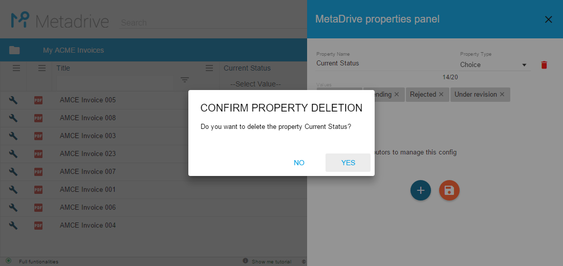Open the first column hamburger menu

[x=16, y=68]
